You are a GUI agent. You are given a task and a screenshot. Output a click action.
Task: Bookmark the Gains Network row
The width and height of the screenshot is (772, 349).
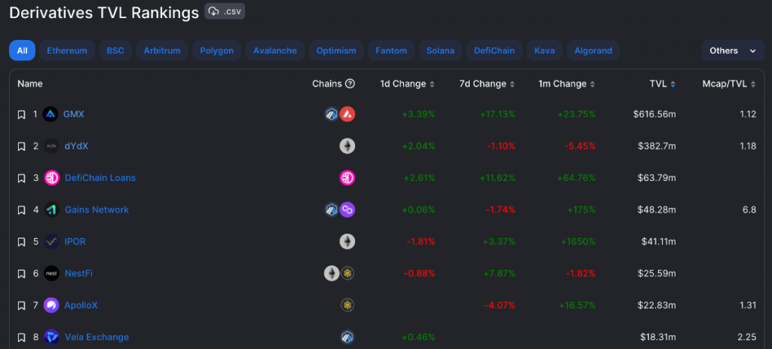point(21,210)
